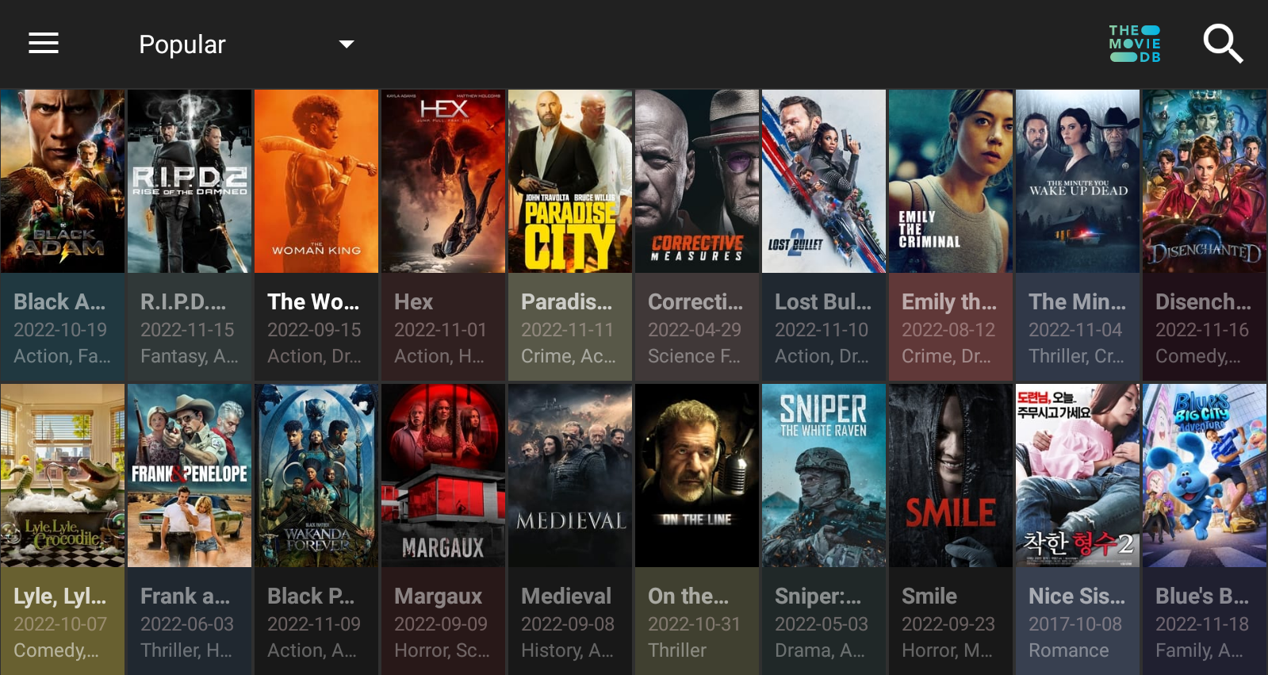Click The Movie DB logo
1268x675 pixels.
1135,44
